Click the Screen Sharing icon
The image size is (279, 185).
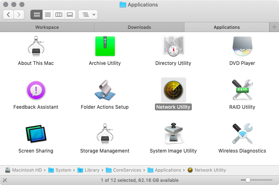click(x=36, y=134)
